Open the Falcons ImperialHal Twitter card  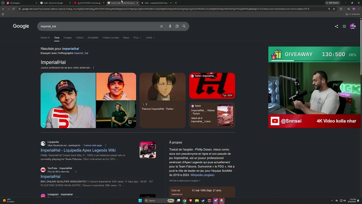163,100
